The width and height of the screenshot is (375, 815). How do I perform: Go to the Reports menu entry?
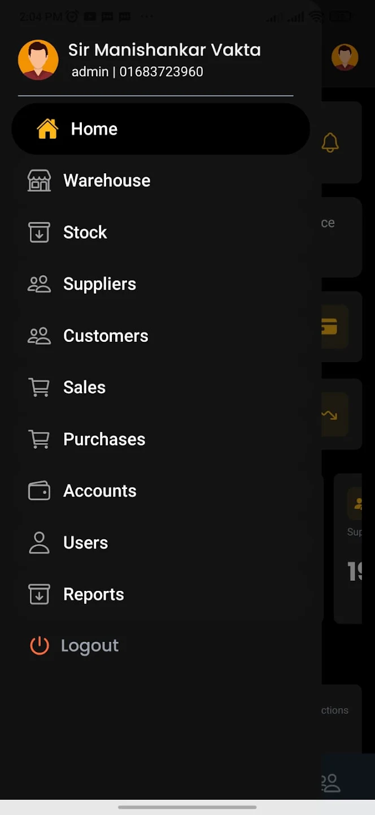pyautogui.click(x=94, y=594)
